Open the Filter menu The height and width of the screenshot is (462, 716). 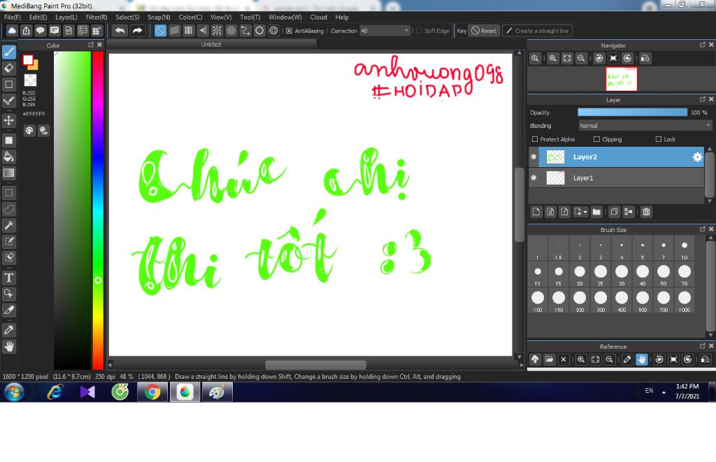point(96,17)
